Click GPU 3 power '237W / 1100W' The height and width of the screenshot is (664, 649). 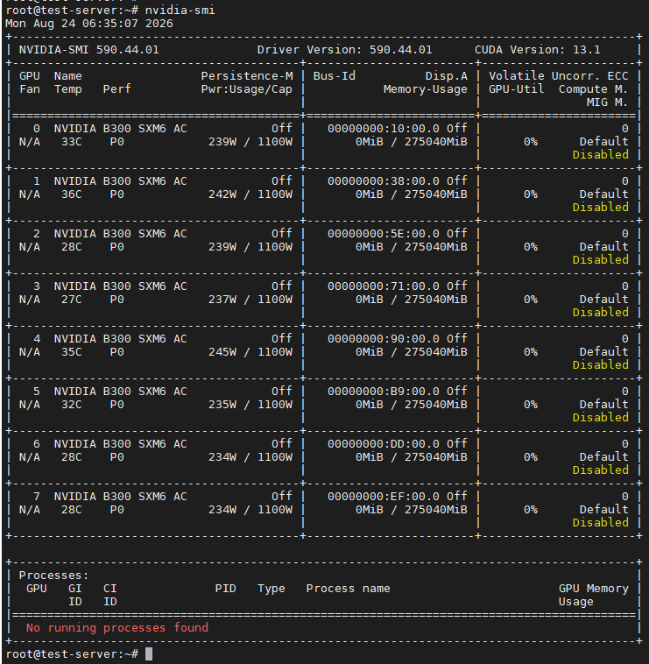click(250, 299)
